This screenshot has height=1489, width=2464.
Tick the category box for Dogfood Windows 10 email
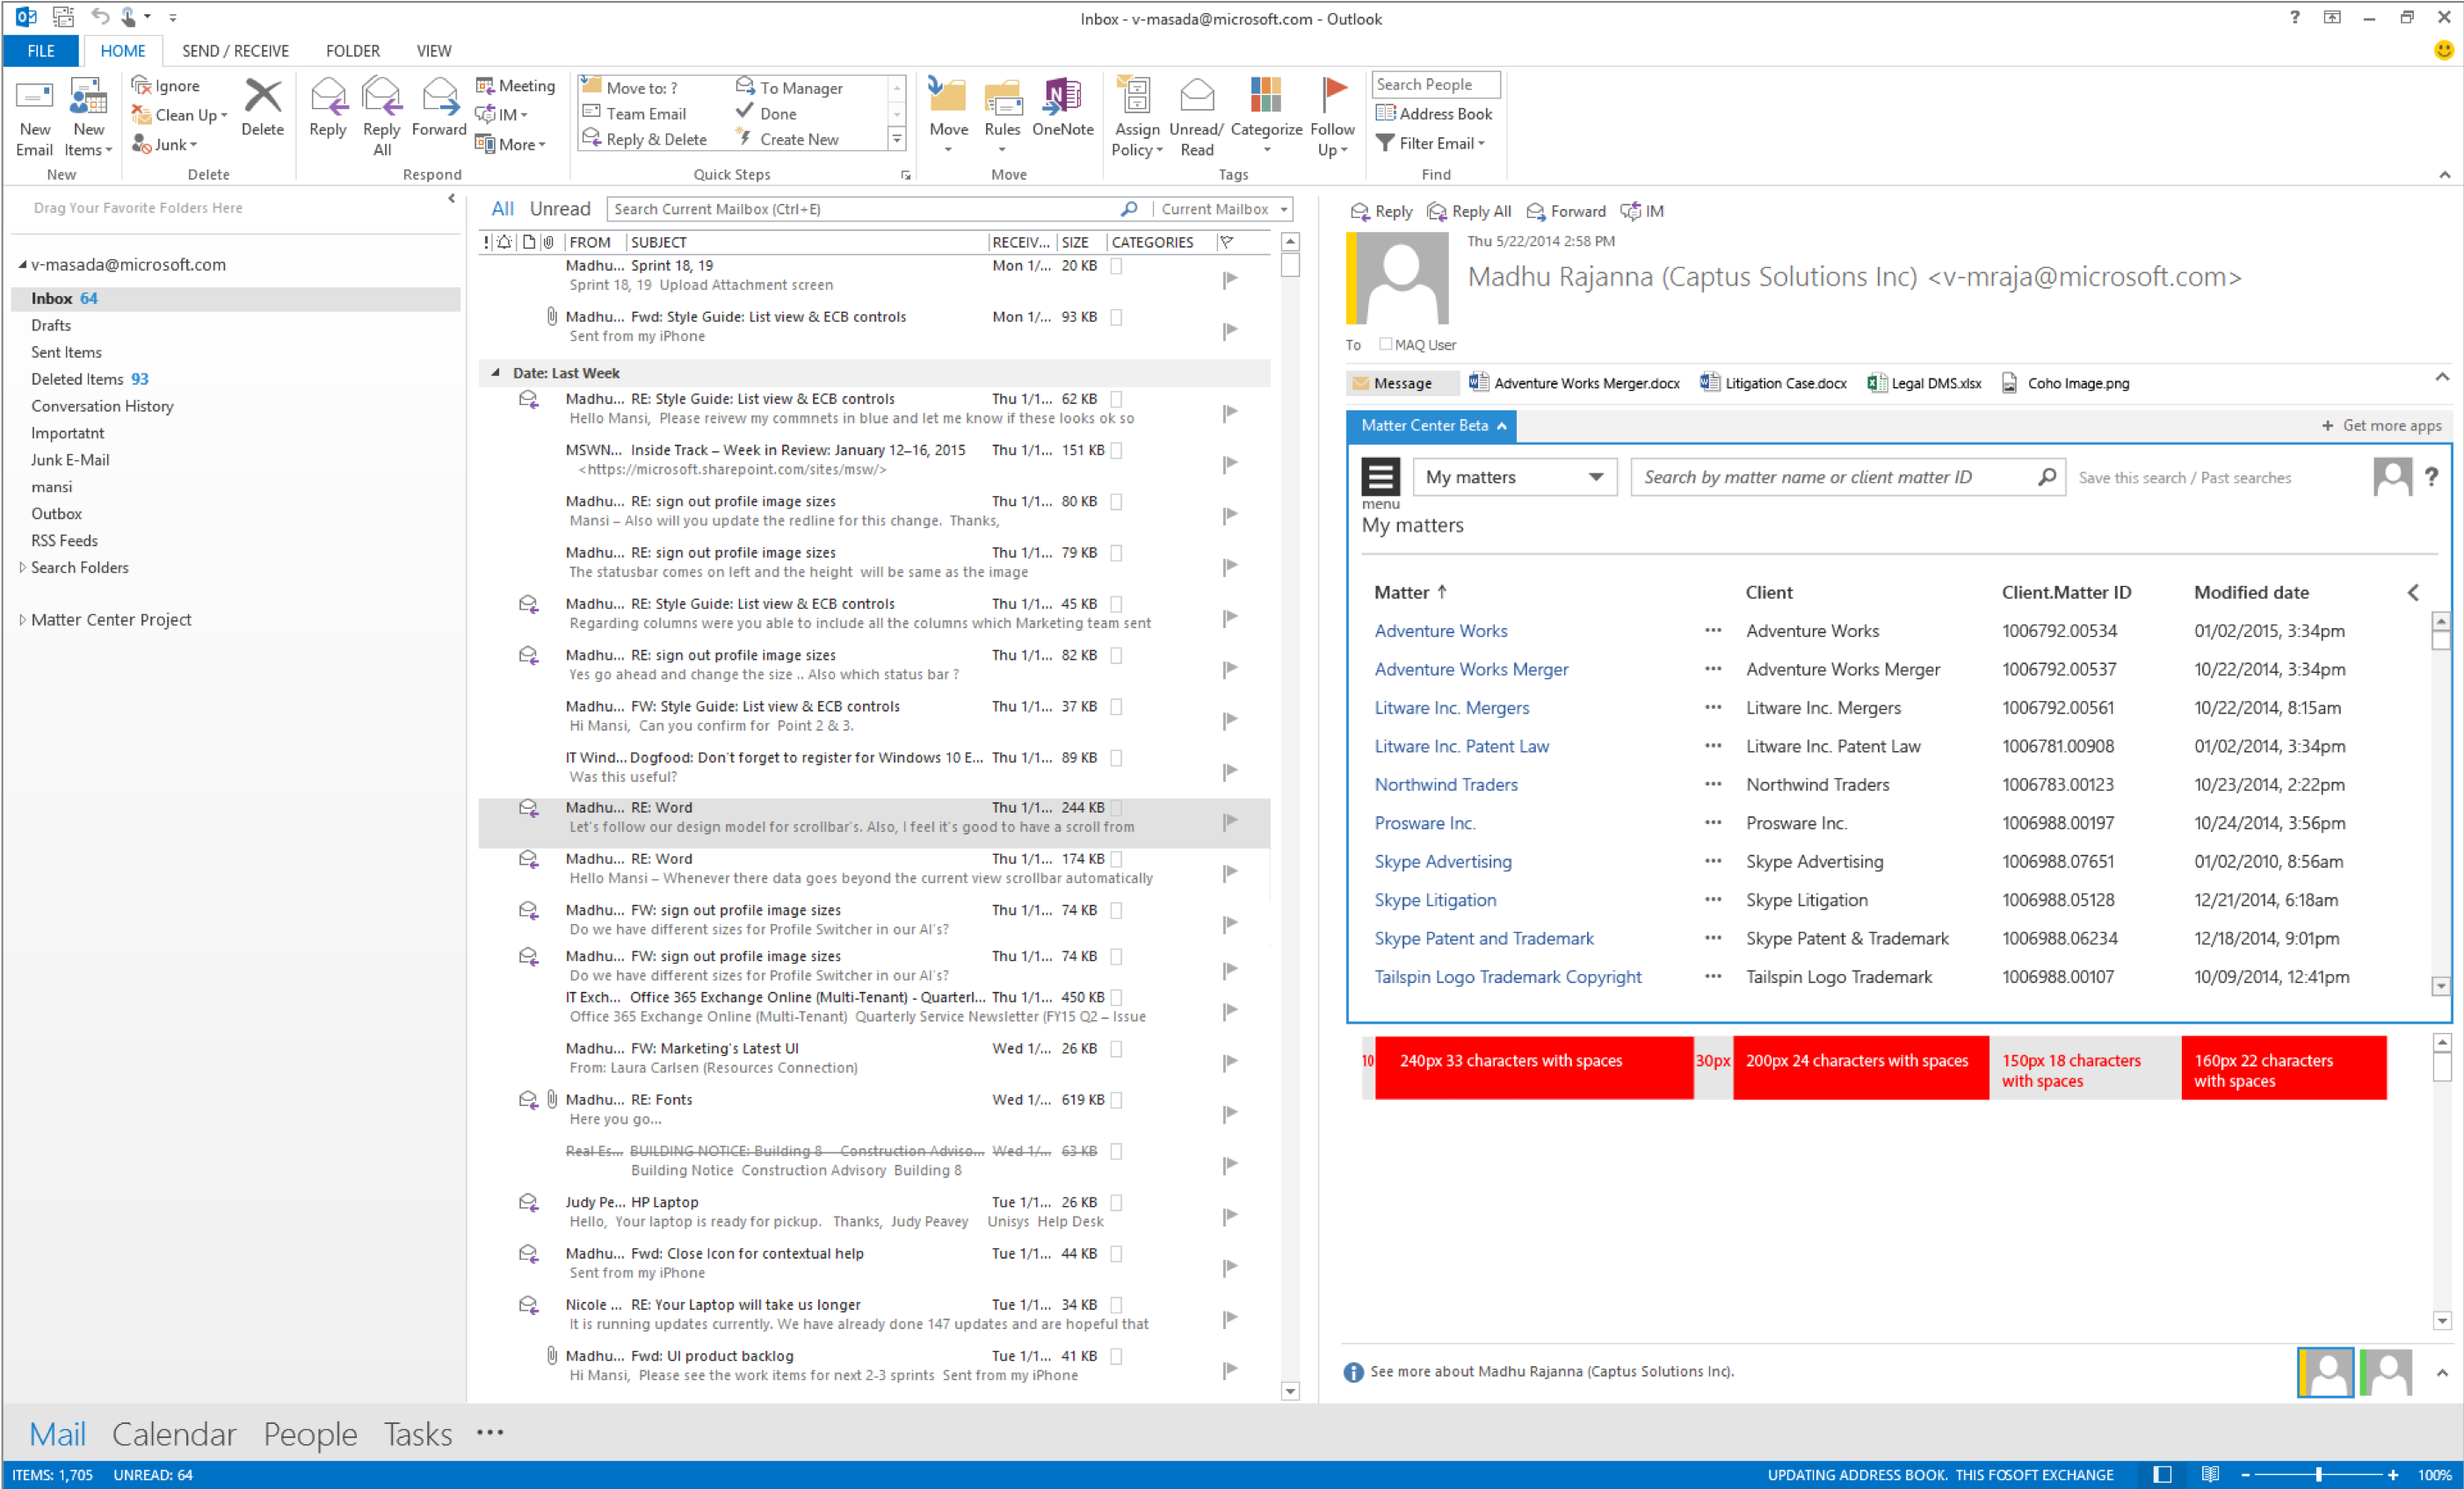pos(1116,758)
